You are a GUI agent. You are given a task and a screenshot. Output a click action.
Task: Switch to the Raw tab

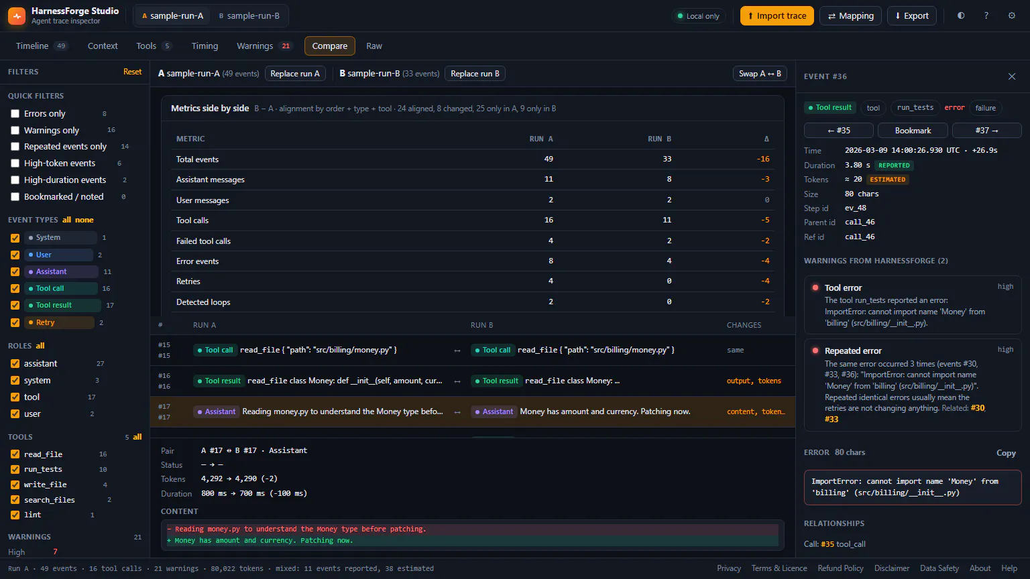click(x=374, y=46)
